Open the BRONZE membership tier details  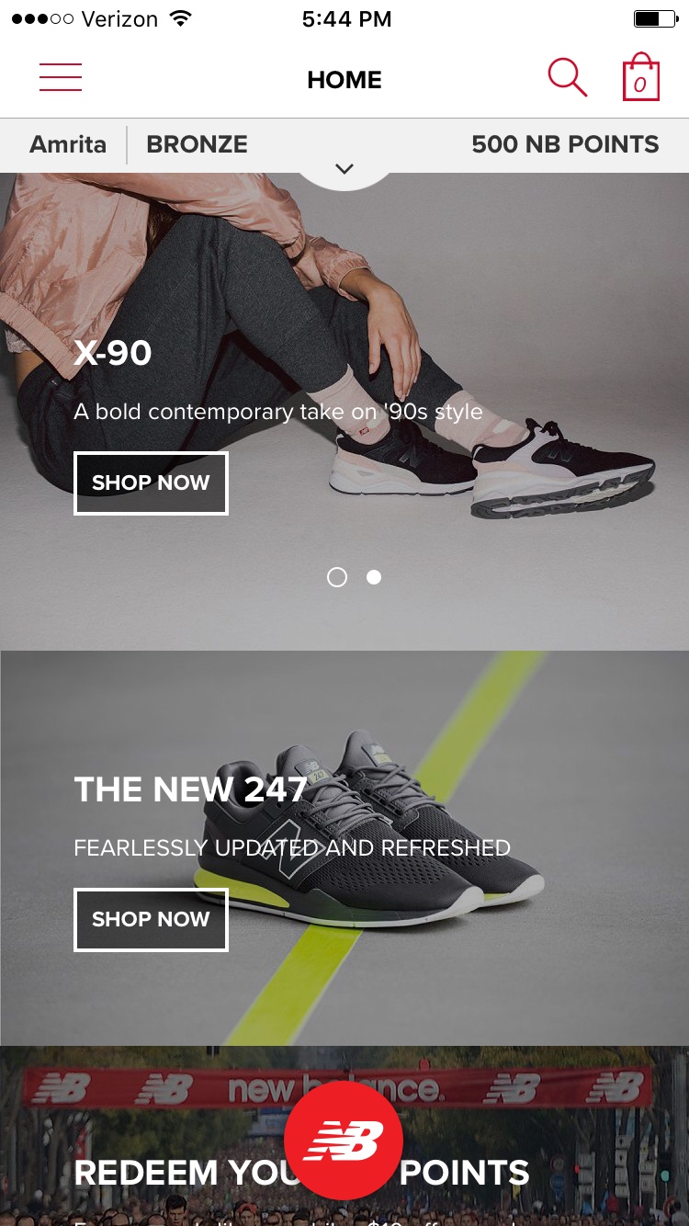coord(197,144)
